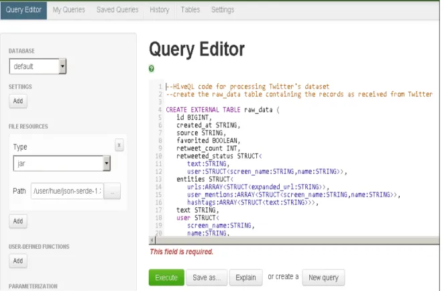Browse for the file path with the '..' button

pos(112,191)
